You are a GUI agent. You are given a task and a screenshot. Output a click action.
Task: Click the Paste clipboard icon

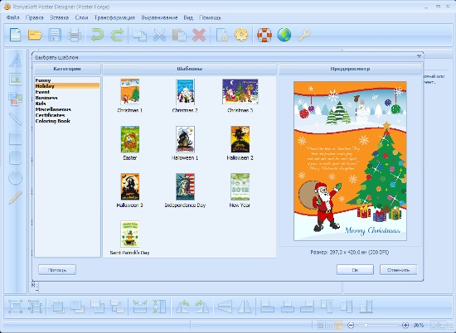tap(179, 35)
